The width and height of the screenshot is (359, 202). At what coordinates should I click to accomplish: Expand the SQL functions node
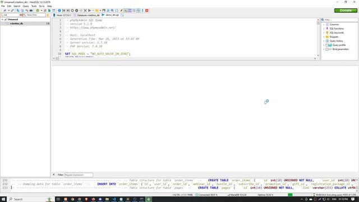click(x=324, y=29)
